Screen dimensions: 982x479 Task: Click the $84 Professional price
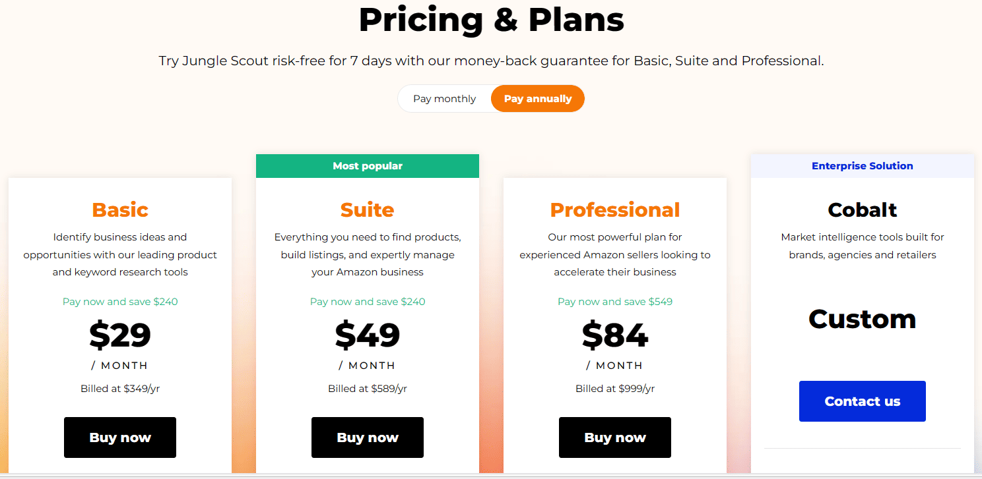tap(614, 335)
